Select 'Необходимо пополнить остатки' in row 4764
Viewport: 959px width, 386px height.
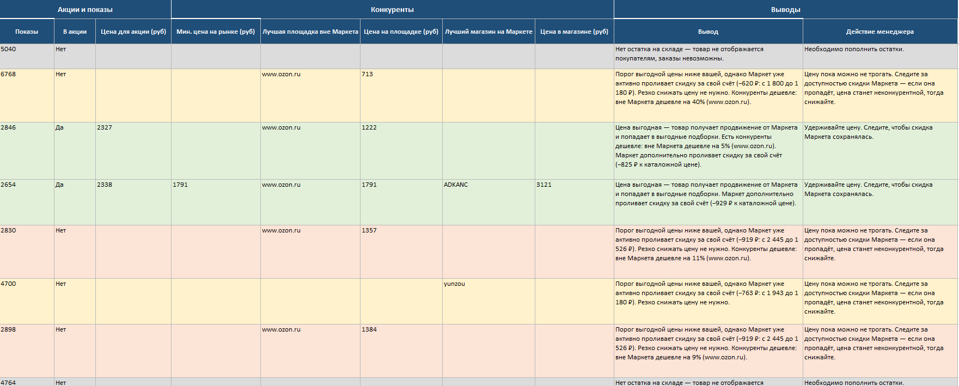[x=880, y=382]
